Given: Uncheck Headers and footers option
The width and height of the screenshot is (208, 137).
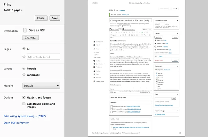Looking at the screenshot, I should 24,97.
